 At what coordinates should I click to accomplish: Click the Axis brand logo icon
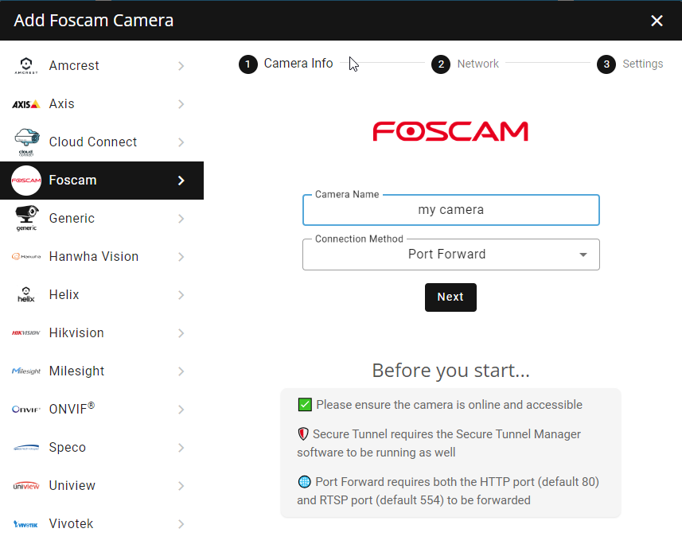[x=26, y=104]
